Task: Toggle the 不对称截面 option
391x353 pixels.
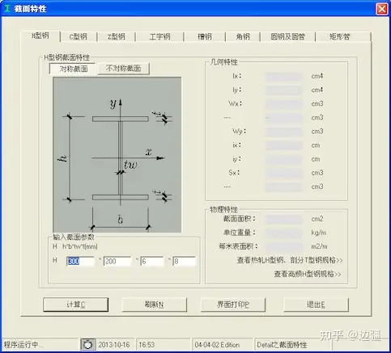Action: 123,69
